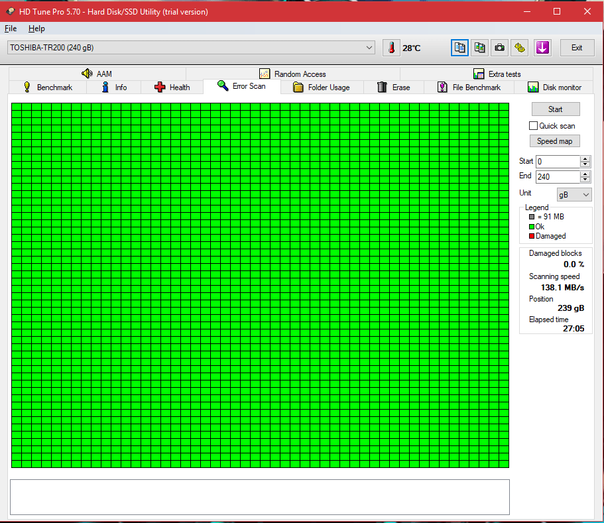Click the purple download arrow icon

pyautogui.click(x=542, y=48)
